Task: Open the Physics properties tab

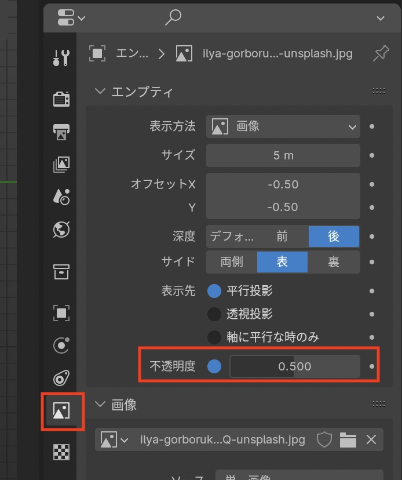Action: (61, 346)
